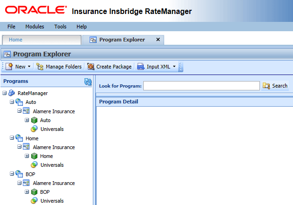Select RateManager in the tree
The height and width of the screenshot is (205, 293).
pos(33,93)
